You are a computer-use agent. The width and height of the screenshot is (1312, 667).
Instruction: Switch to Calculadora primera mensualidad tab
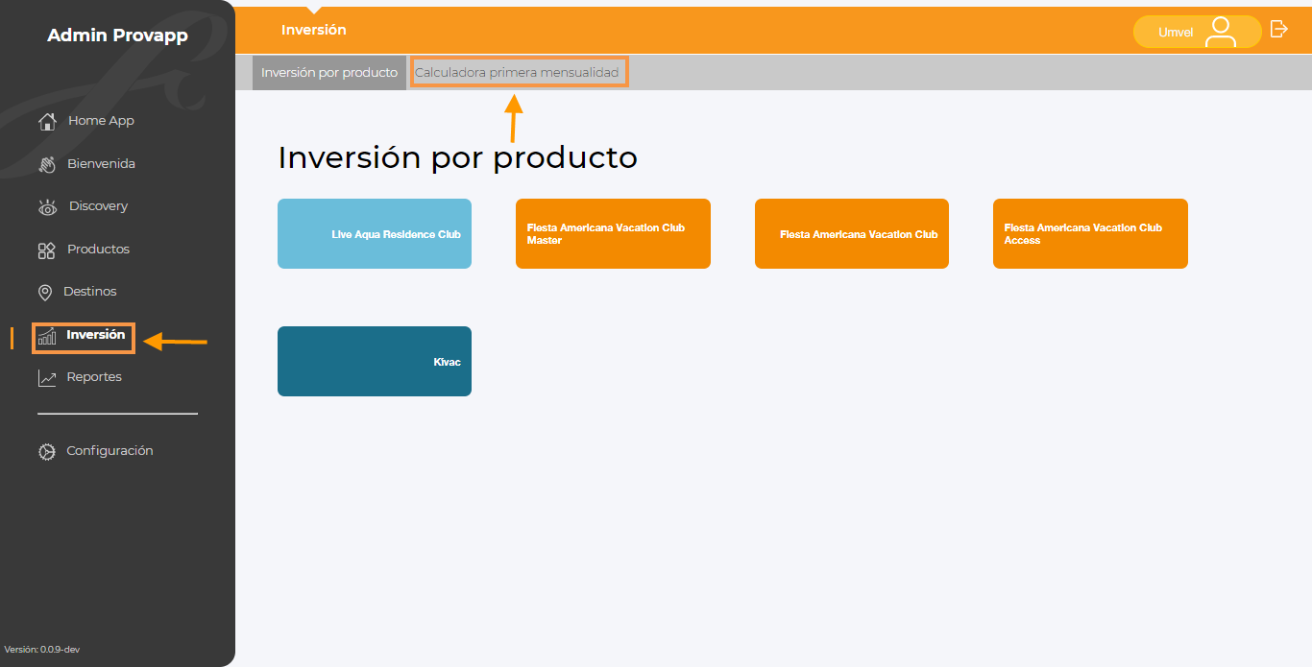coord(519,73)
